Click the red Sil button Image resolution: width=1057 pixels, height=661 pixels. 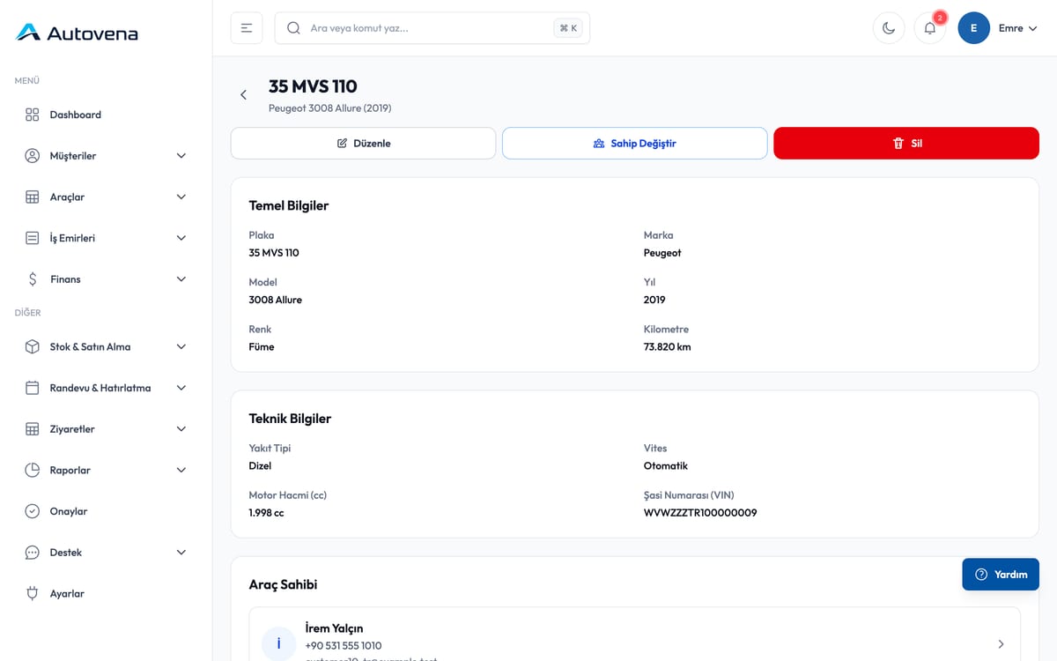click(906, 144)
